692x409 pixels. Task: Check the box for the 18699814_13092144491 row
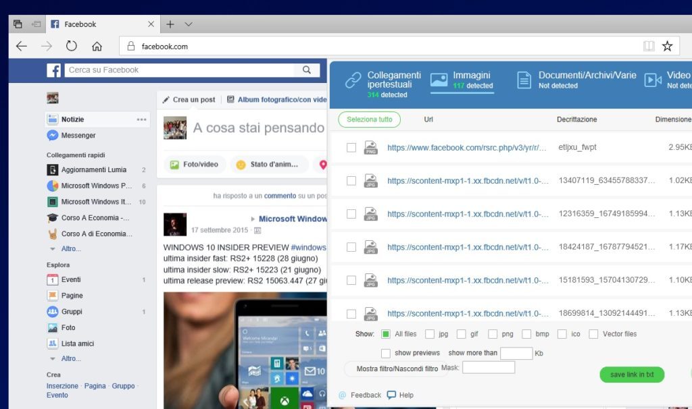click(351, 314)
